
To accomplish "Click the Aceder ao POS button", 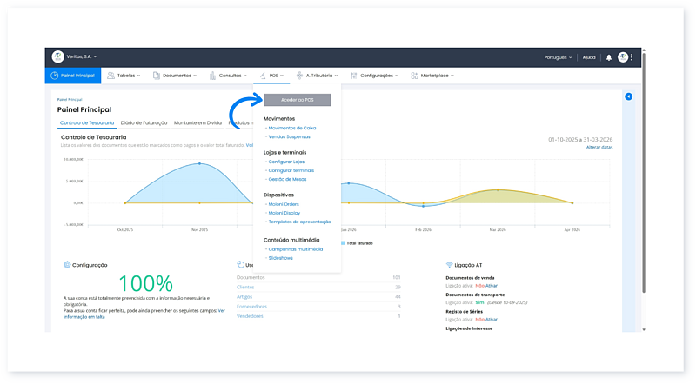I will tap(297, 100).
